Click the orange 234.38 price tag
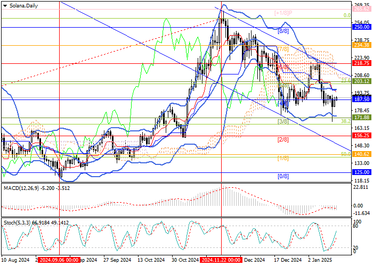Screen dimensions: 373x266 (362, 45)
